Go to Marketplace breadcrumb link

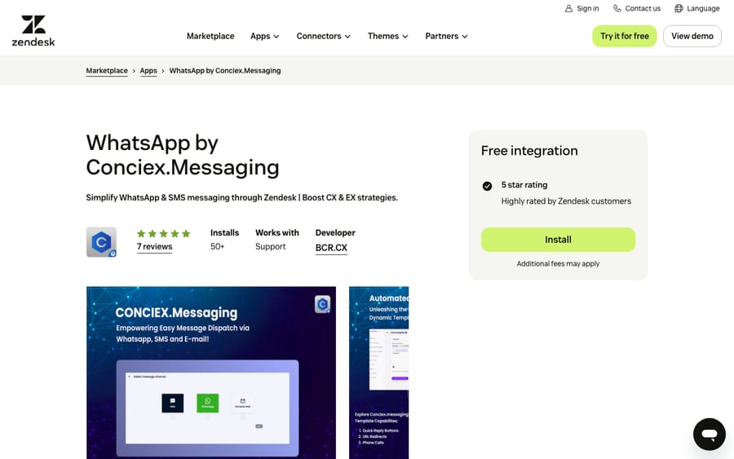[107, 71]
